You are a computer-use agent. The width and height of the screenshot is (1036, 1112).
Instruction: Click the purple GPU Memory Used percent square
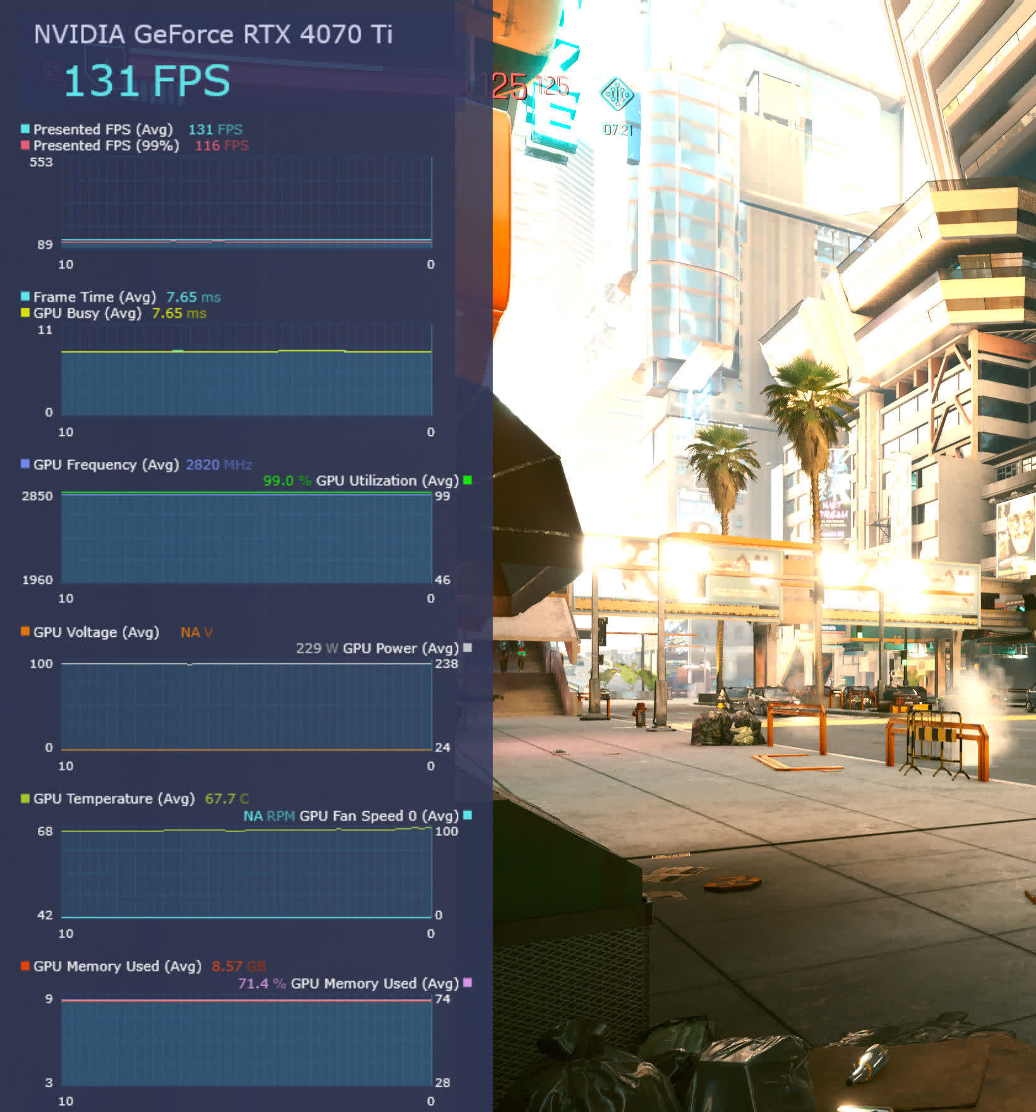coord(467,982)
